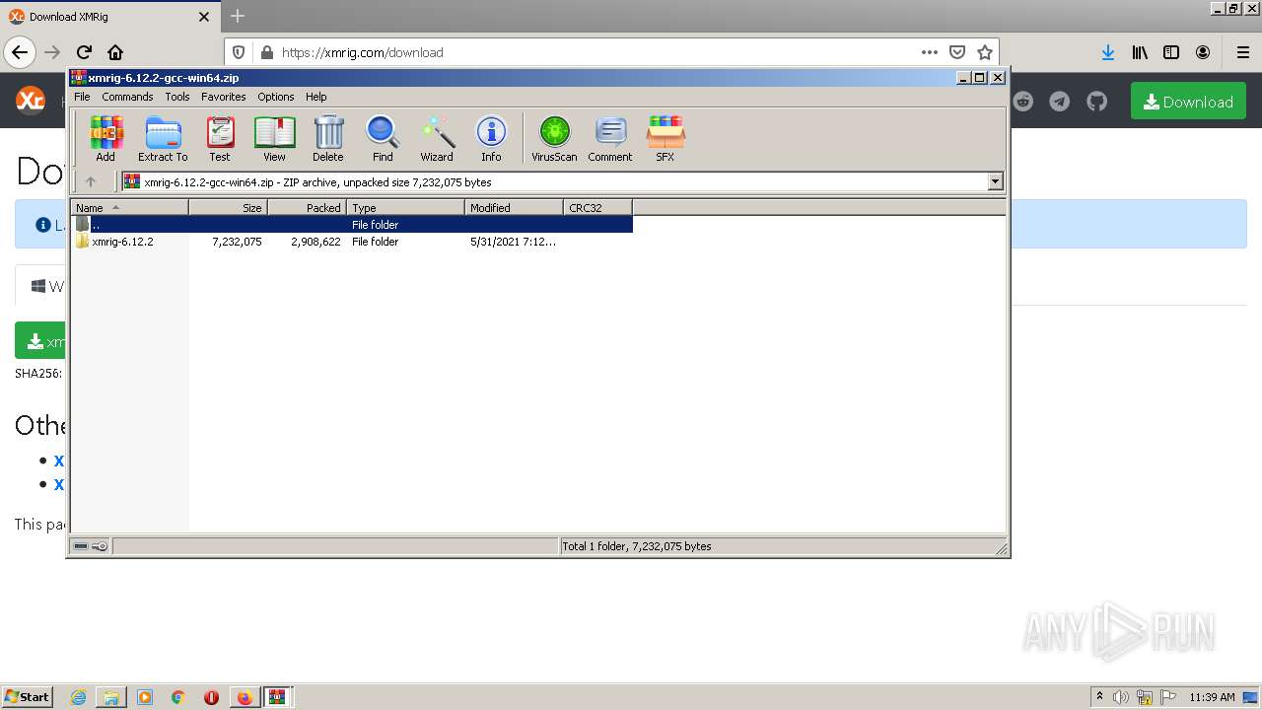Click the archive path field in WinRAR
This screenshot has height=710, width=1262.
pos(562,181)
